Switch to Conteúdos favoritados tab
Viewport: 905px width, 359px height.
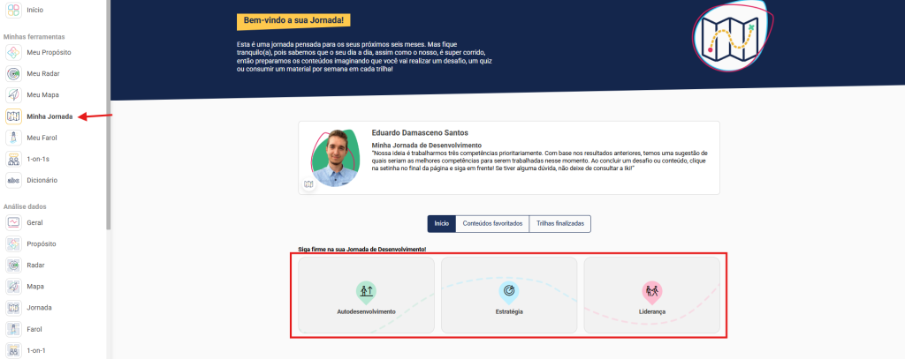[x=492, y=224]
